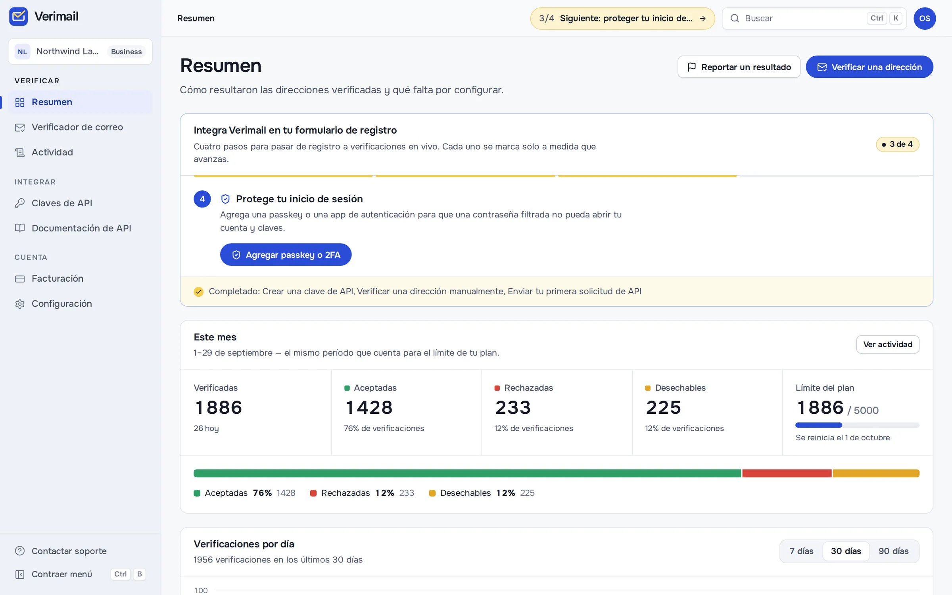Click the shield icon beside Protege tu inicio
Viewport: 952px width, 595px height.
pyautogui.click(x=225, y=199)
